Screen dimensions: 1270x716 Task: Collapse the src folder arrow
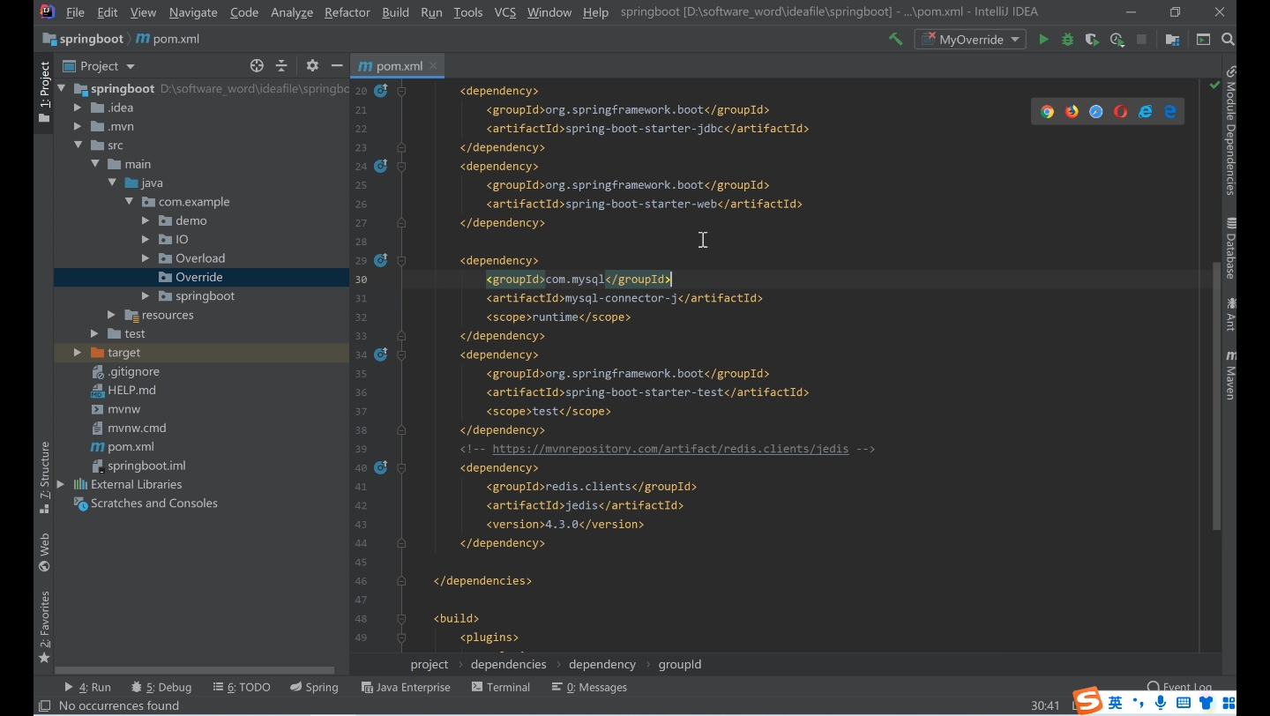(x=78, y=145)
